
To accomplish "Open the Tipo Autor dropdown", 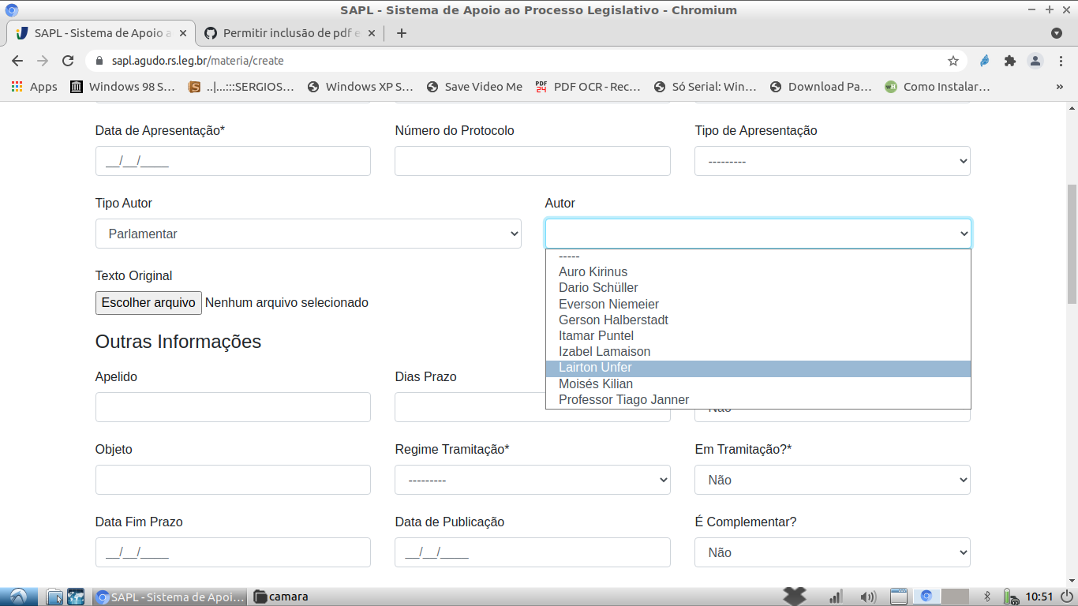I will tap(309, 234).
